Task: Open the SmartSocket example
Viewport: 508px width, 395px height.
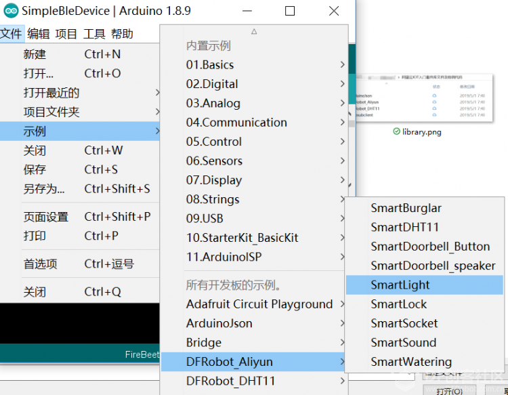Action: coord(425,323)
